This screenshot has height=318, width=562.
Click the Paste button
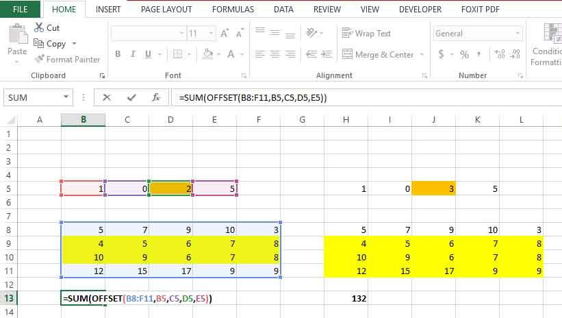pyautogui.click(x=17, y=42)
